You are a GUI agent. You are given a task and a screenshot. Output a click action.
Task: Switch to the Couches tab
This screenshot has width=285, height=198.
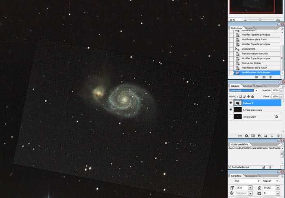click(248, 86)
